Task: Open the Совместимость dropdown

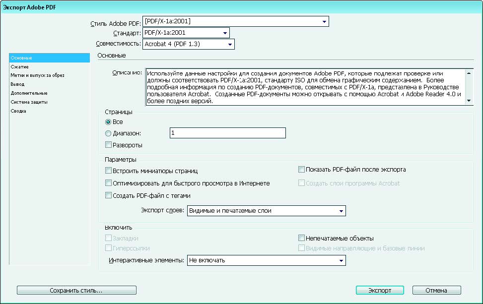Action: click(189, 44)
